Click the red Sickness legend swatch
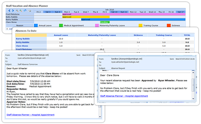 click(x=169, y=25)
